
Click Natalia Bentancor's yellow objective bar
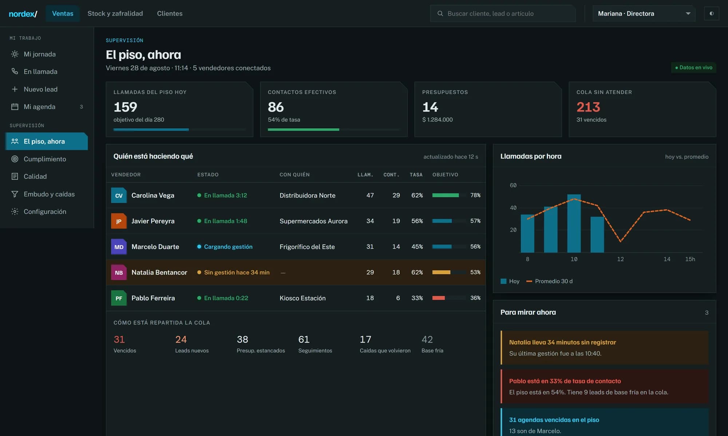point(449,272)
